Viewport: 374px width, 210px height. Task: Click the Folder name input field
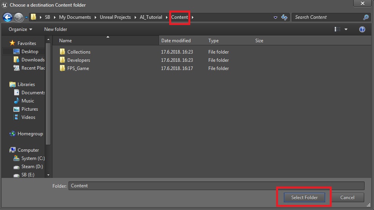coord(216,186)
